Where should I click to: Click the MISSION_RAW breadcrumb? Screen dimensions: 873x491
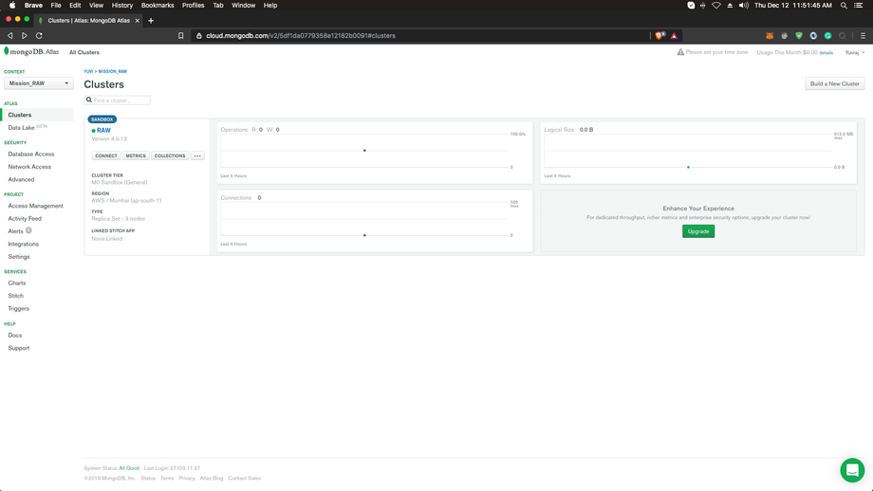(x=113, y=71)
